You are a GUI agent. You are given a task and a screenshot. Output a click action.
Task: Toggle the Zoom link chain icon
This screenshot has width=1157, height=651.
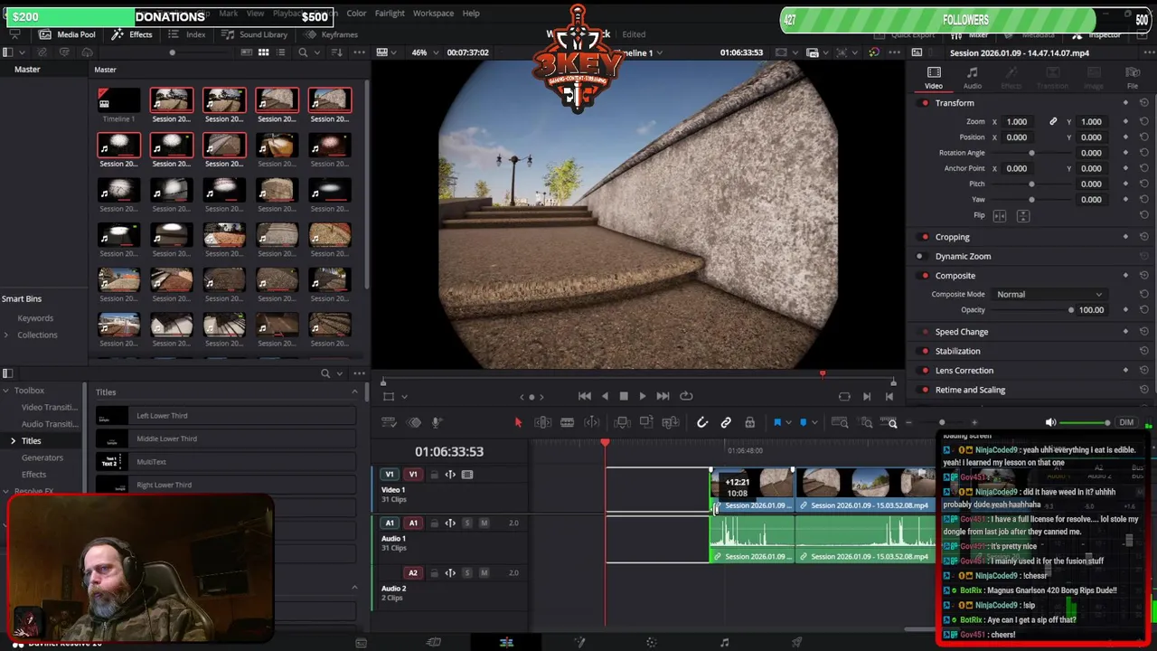[x=1053, y=122]
